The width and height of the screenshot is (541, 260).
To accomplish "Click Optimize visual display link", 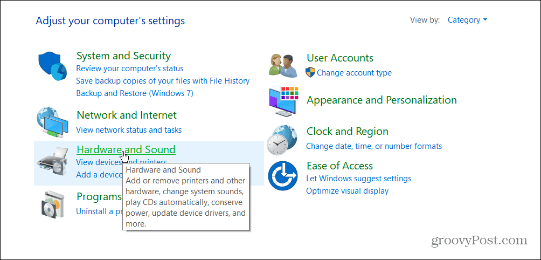I will (347, 190).
